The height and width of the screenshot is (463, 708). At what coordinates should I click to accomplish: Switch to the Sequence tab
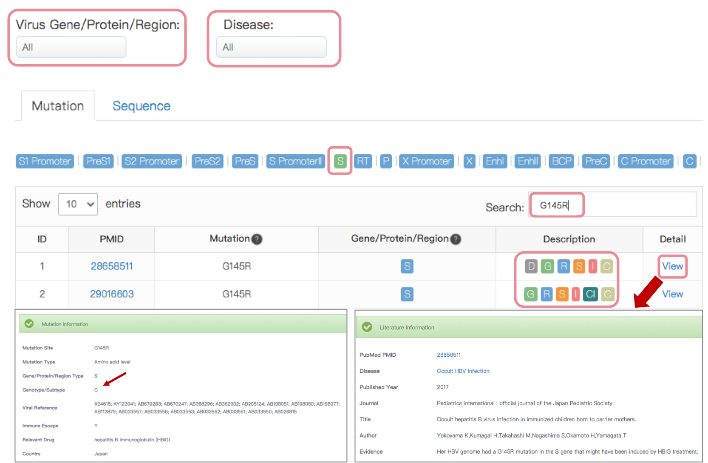pyautogui.click(x=141, y=106)
